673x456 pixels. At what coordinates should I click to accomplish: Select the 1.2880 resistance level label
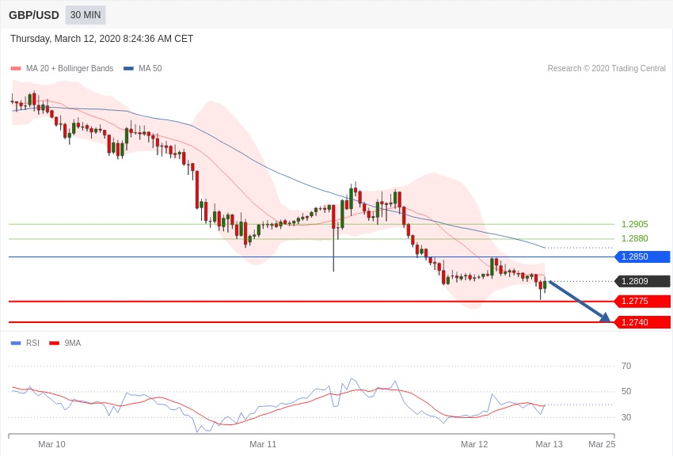point(634,238)
